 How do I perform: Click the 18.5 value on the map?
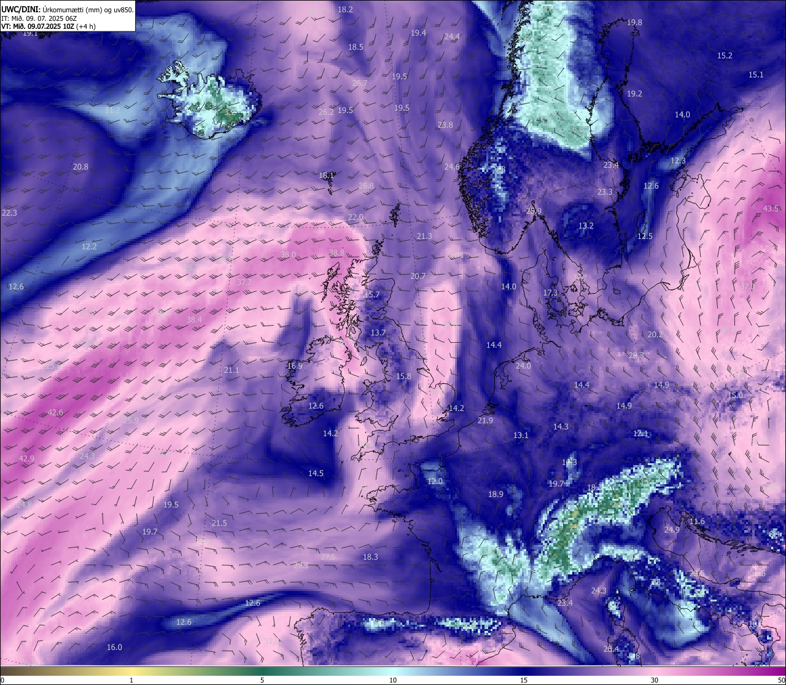click(x=356, y=47)
